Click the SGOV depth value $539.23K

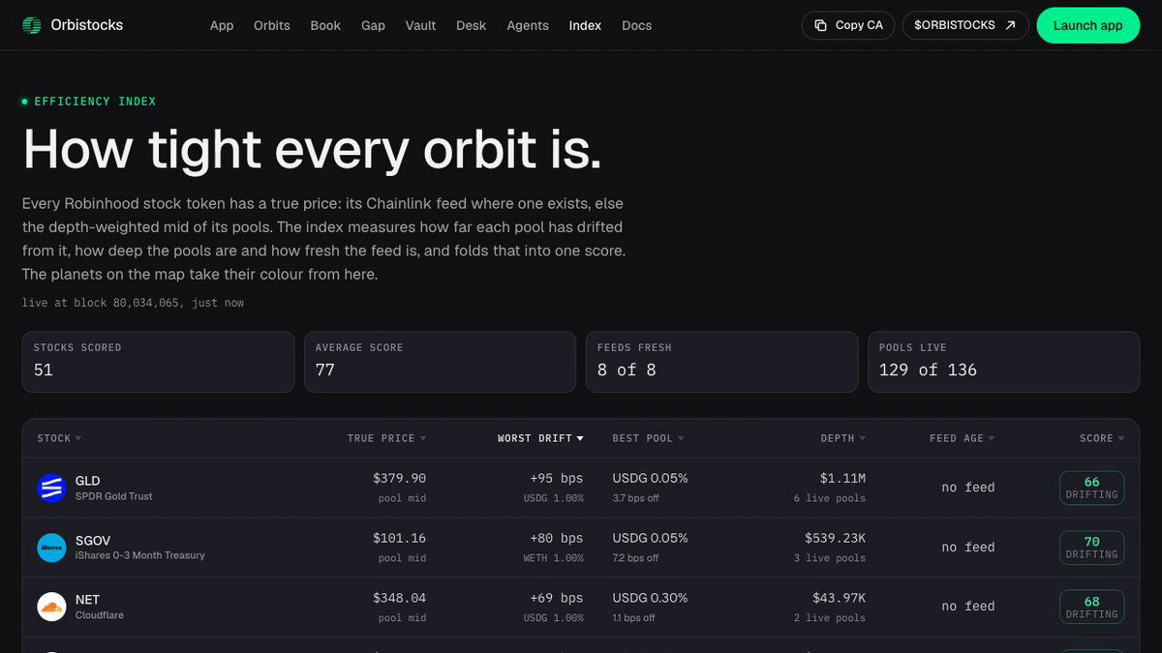[x=835, y=538]
